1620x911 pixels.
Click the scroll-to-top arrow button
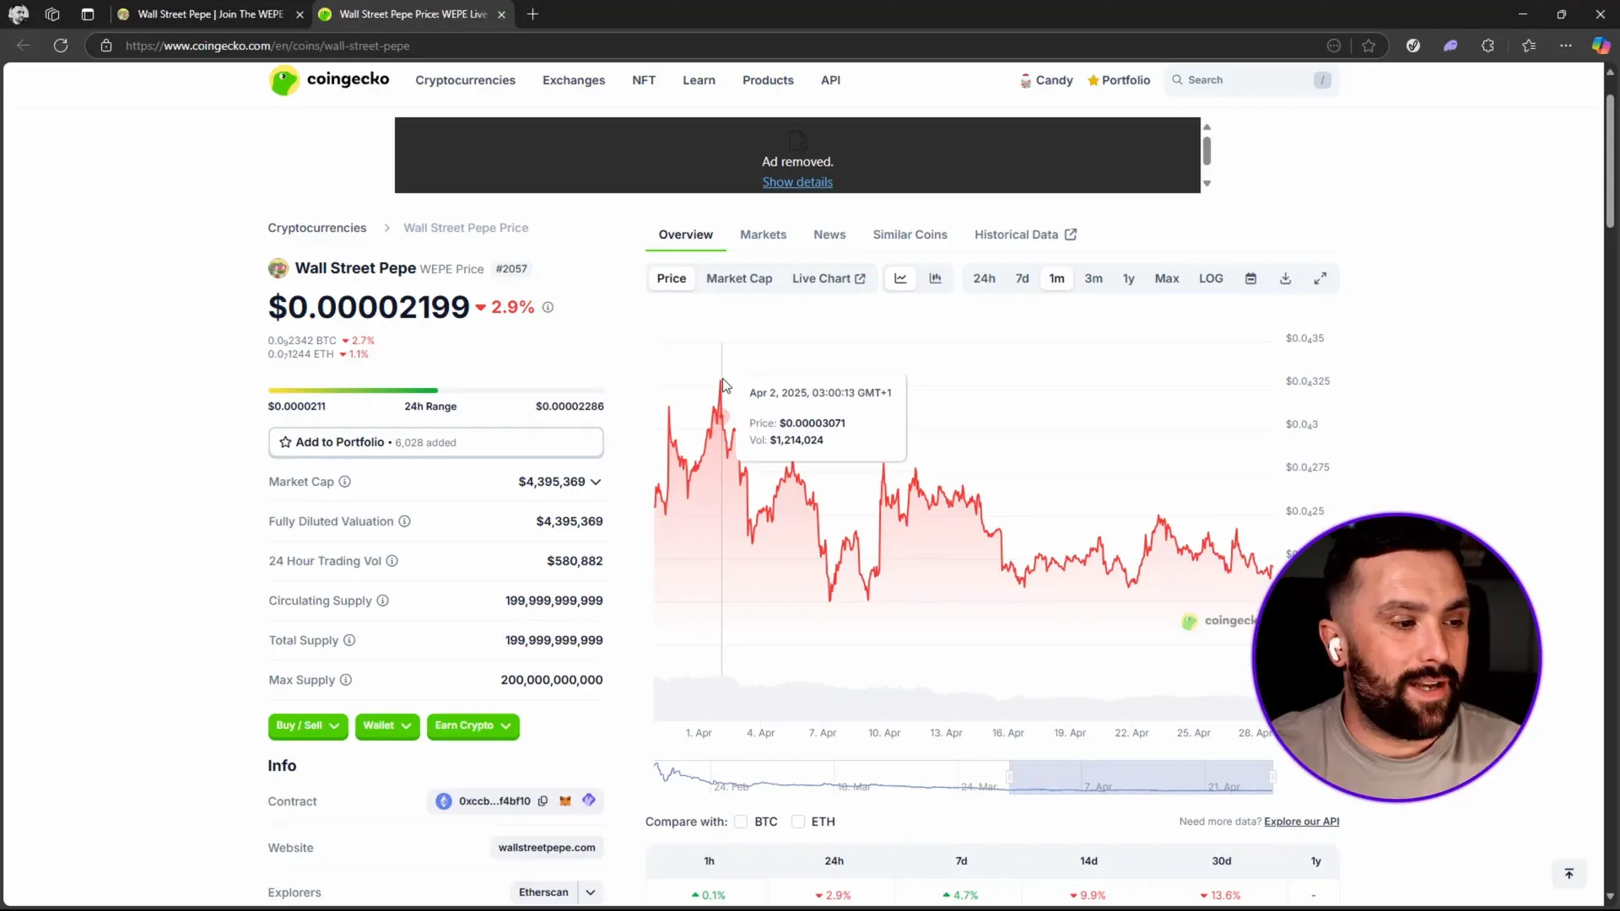[x=1569, y=874]
